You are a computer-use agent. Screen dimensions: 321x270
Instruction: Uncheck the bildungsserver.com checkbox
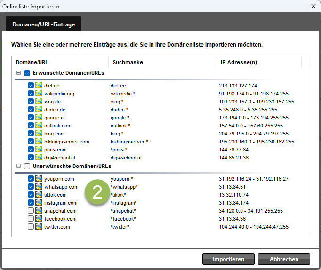(x=31, y=141)
